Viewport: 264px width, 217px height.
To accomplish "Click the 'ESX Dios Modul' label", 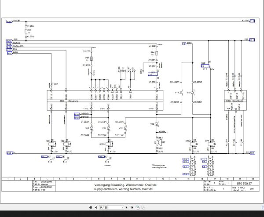I will 235,101.
